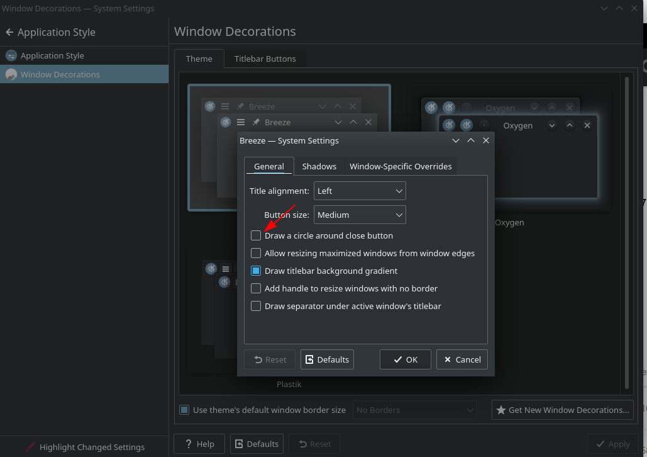Viewport: 647px width, 457px height.
Task: Open the Button size dropdown
Action: tap(360, 215)
